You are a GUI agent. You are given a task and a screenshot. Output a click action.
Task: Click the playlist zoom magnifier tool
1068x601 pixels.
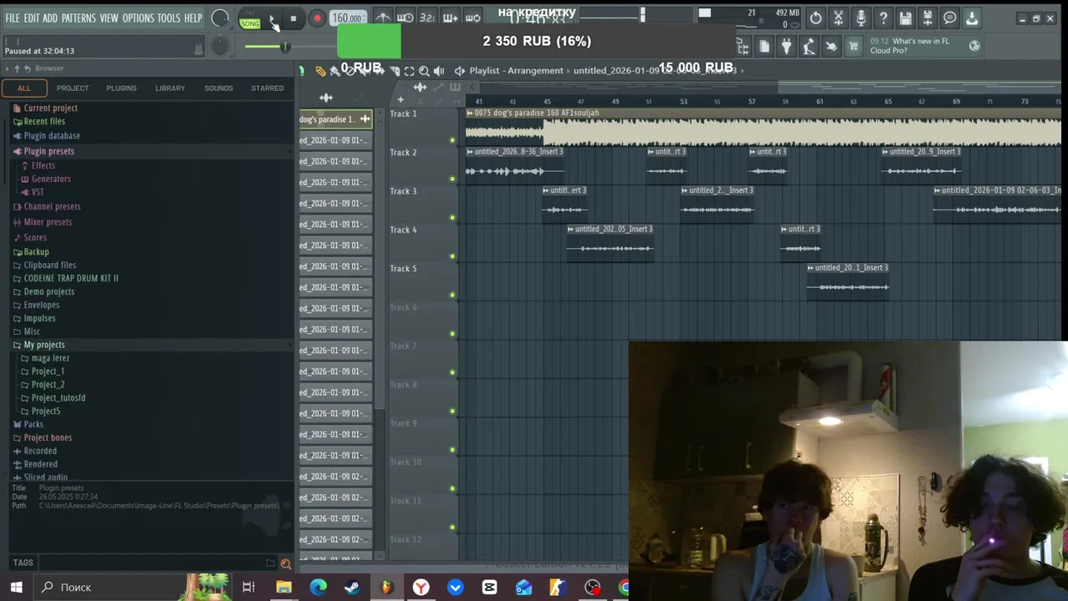click(424, 71)
